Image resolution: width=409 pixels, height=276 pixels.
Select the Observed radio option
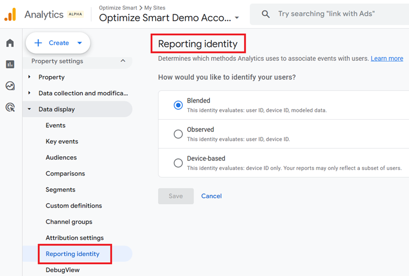tap(178, 134)
